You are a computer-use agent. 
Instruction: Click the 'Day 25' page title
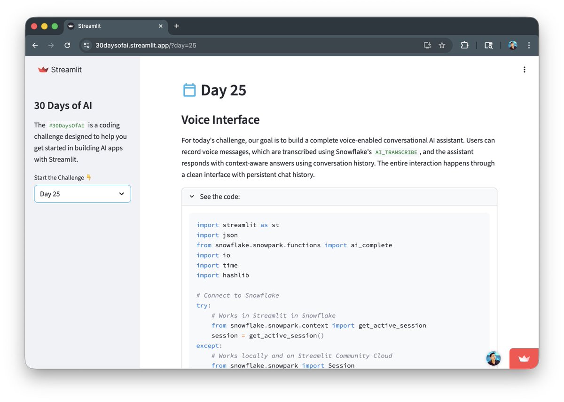point(223,90)
